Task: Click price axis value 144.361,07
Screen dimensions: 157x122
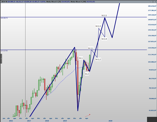Action: point(152,30)
